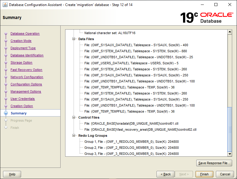This screenshot has height=179, width=237.
Task: Click the Back button
Action: tap(166, 174)
